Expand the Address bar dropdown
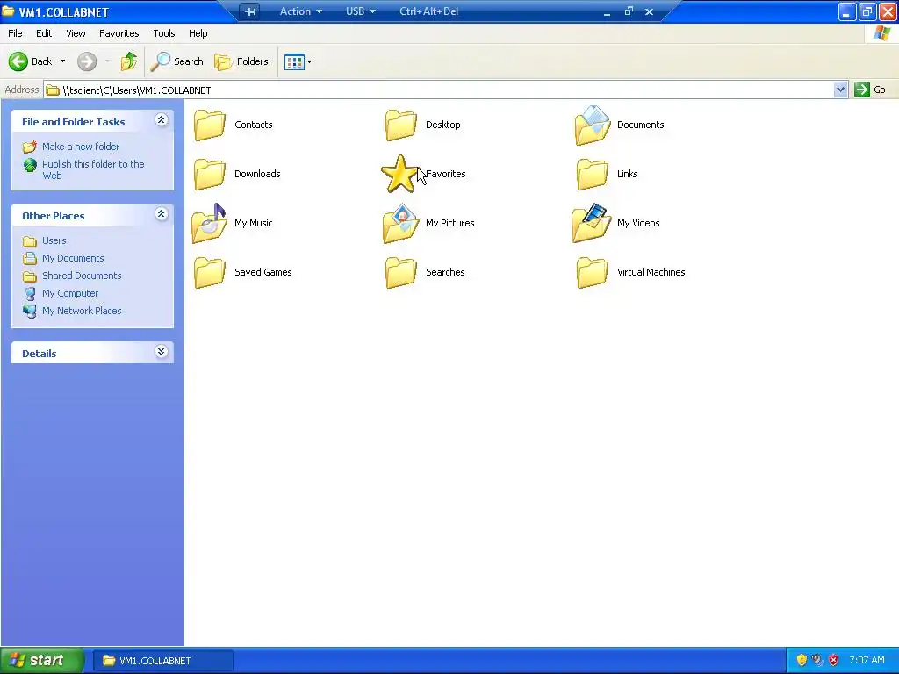This screenshot has height=674, width=899. 840,90
